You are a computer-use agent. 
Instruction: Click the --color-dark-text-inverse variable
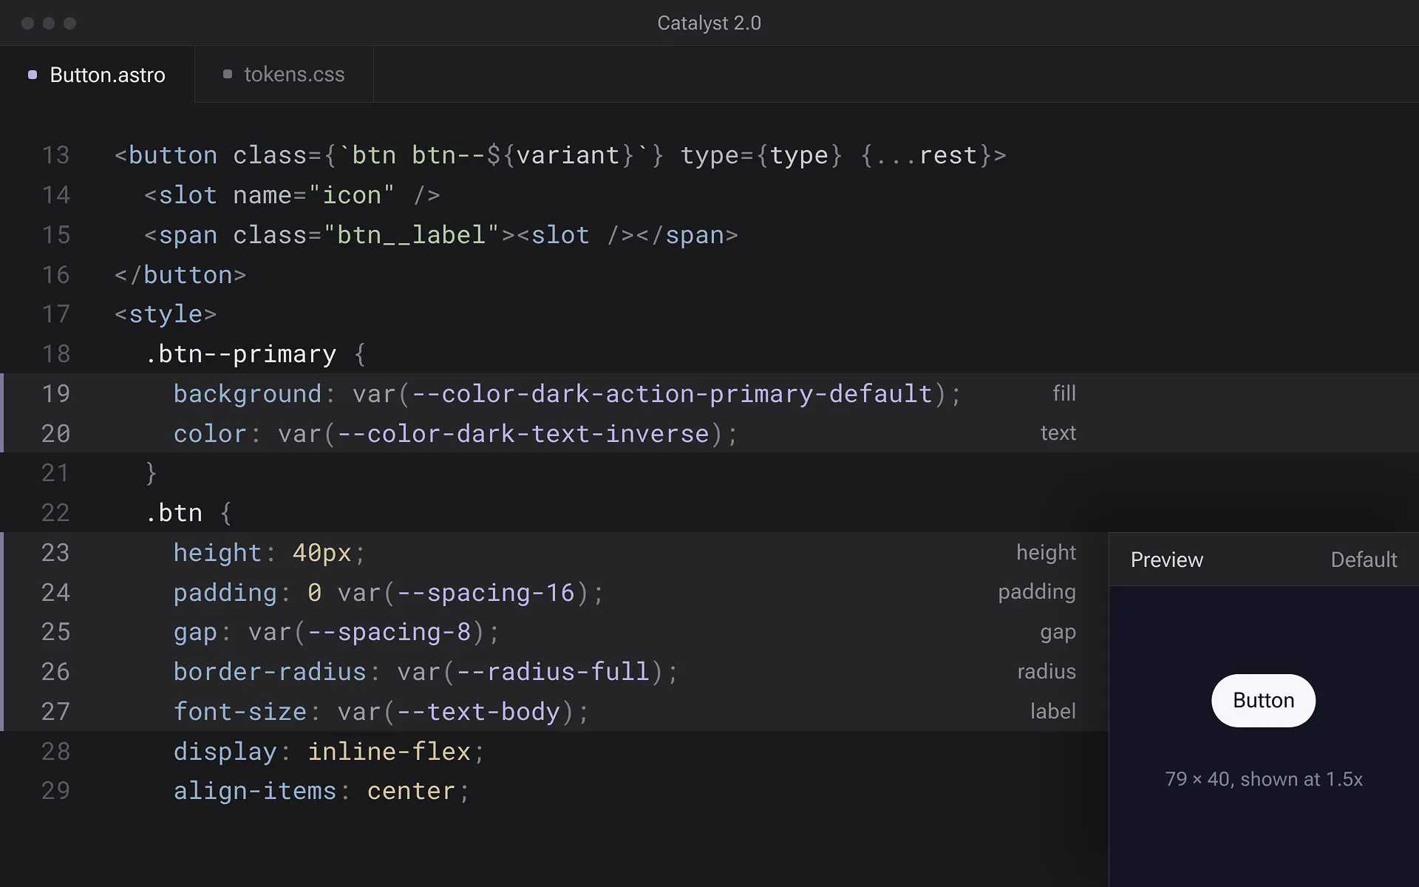(x=523, y=434)
